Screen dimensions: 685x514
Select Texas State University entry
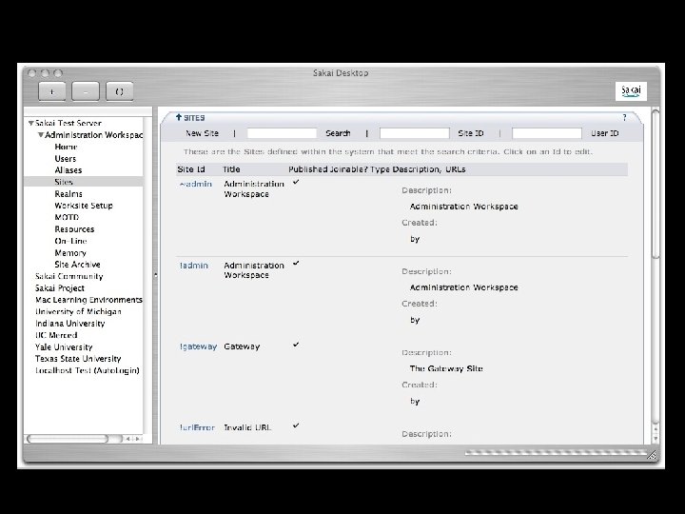78,359
